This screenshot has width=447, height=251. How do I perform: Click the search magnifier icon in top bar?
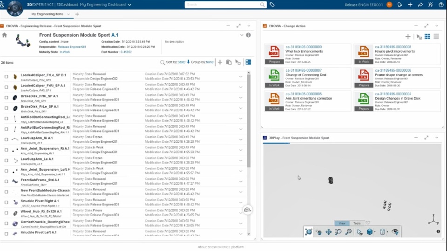pyautogui.click(x=262, y=5)
